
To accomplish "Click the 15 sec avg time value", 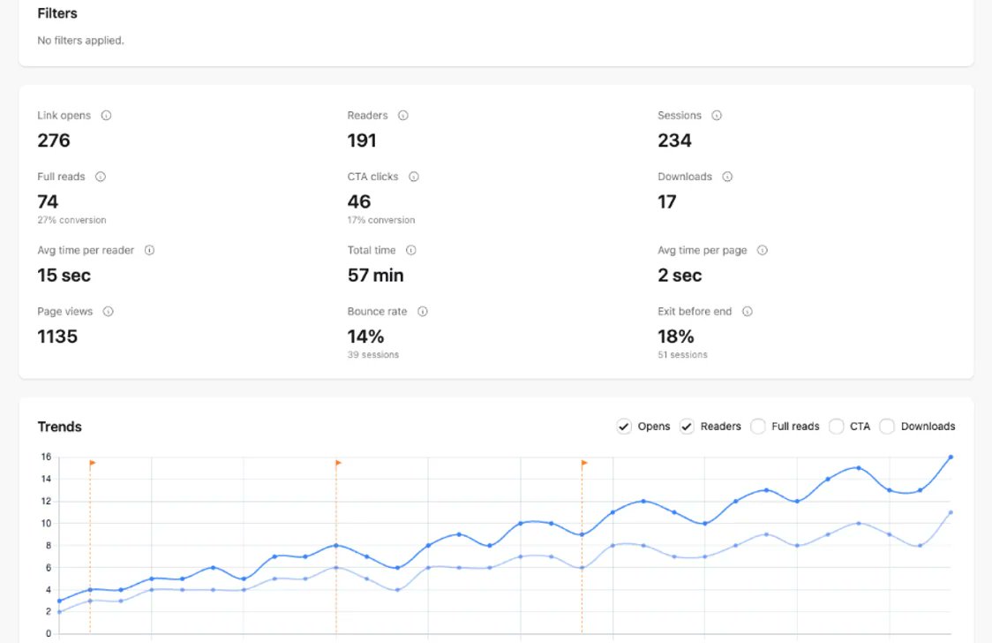I will [x=64, y=276].
